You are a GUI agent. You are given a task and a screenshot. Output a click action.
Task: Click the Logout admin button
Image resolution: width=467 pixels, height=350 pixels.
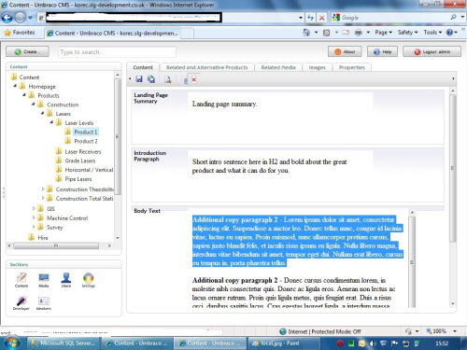pos(432,51)
